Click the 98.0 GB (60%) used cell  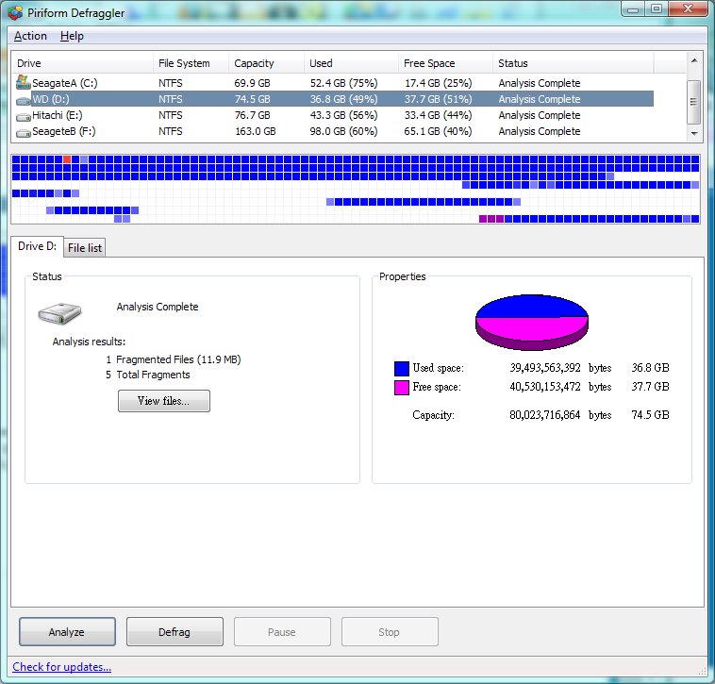coord(343,131)
